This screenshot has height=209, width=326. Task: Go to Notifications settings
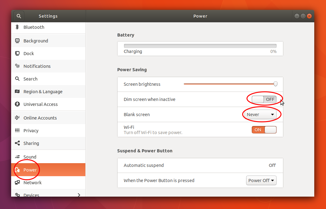pyautogui.click(x=48, y=66)
